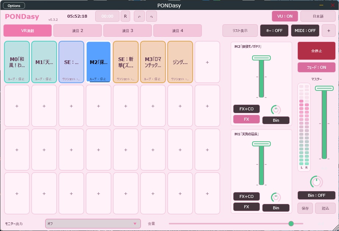
Task: Click the v0.3.2 version label
Action: click(x=53, y=20)
